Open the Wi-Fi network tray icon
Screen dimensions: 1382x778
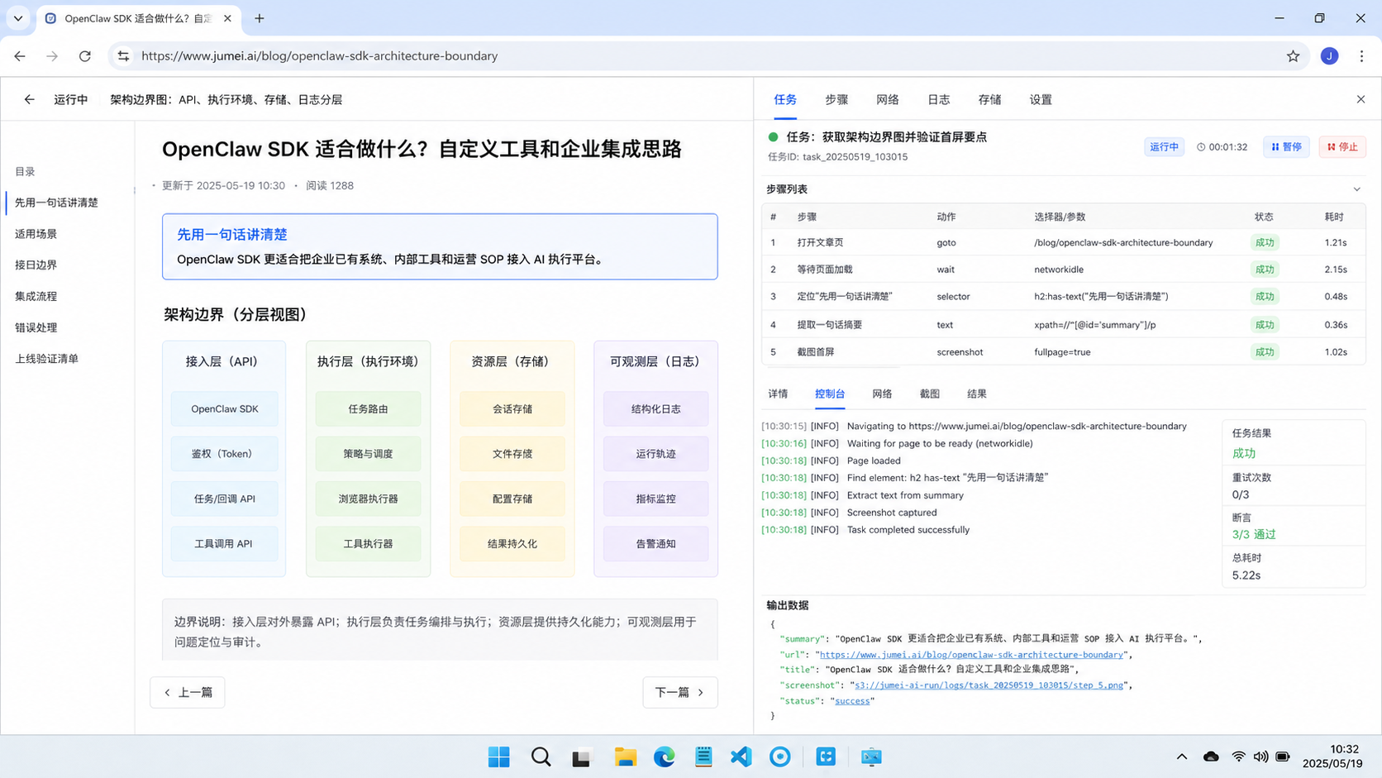(1238, 757)
